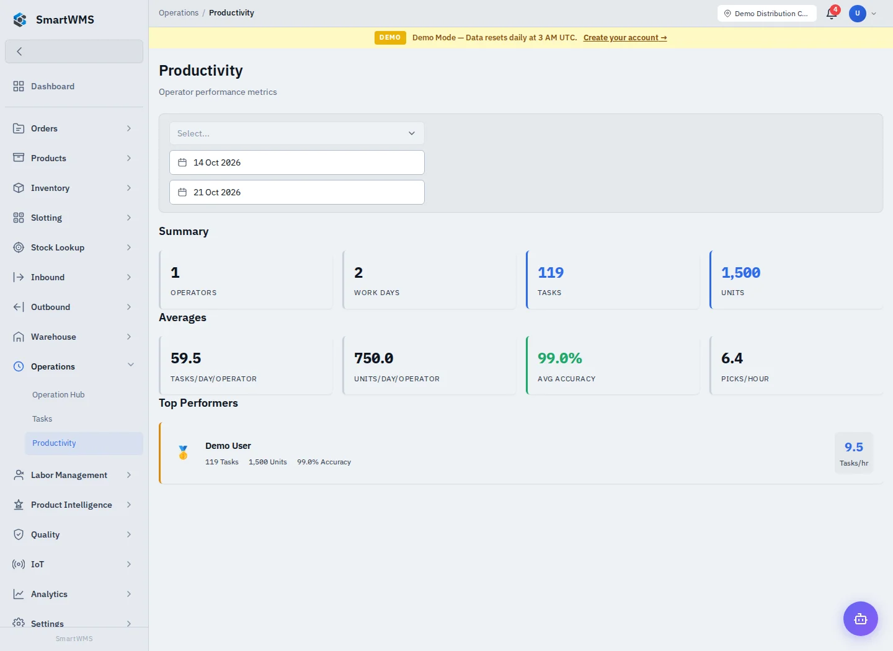Edit the end date 21 Oct 2026
This screenshot has height=651, width=893.
coord(297,192)
